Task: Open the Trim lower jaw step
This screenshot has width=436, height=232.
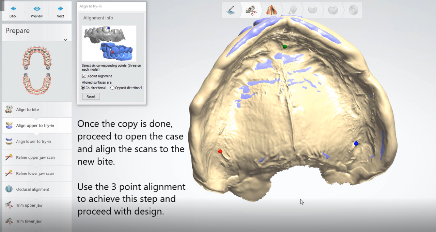Action: click(x=37, y=221)
